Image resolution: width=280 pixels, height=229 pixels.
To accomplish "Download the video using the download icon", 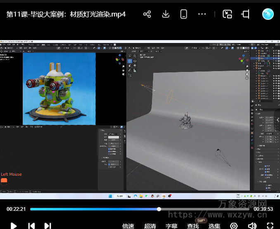I will [x=166, y=14].
